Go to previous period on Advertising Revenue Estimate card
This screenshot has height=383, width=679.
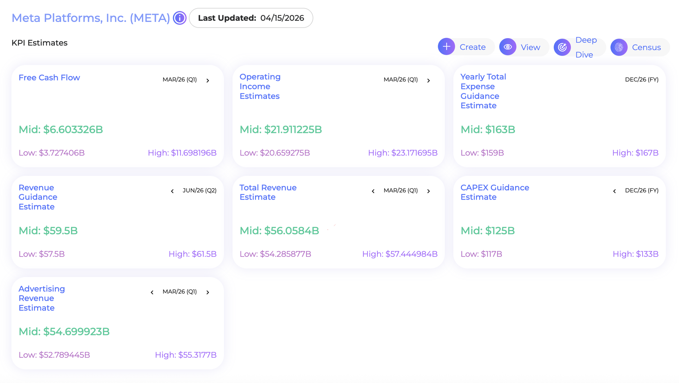click(x=152, y=292)
